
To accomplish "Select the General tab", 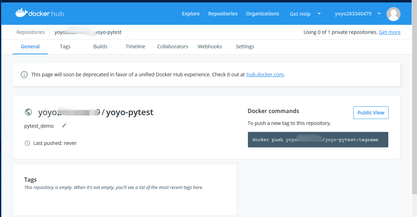I will (x=30, y=47).
